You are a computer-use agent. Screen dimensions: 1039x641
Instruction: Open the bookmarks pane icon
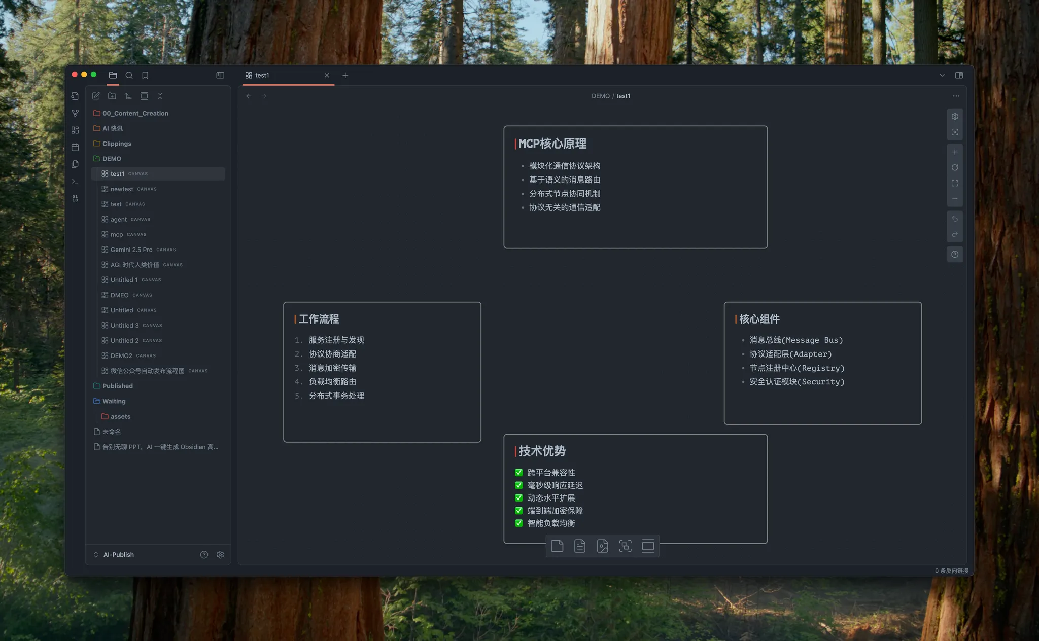[145, 75]
